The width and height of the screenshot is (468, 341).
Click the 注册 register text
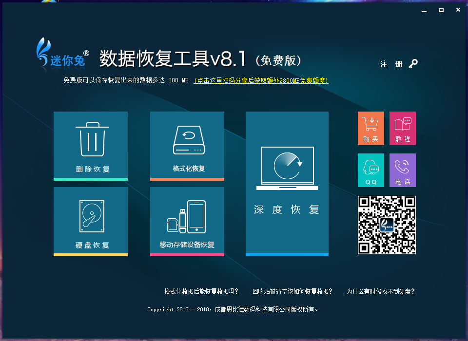click(x=391, y=64)
